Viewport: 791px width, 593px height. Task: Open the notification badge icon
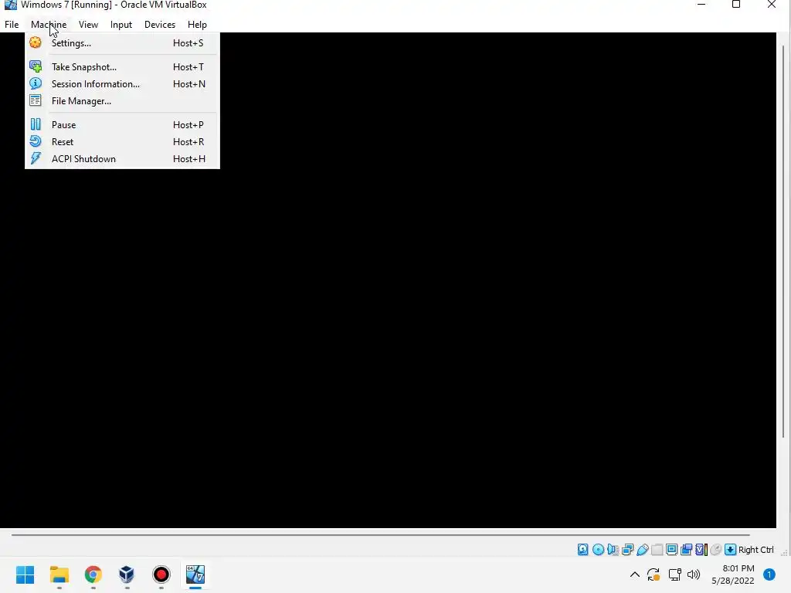pyautogui.click(x=769, y=574)
